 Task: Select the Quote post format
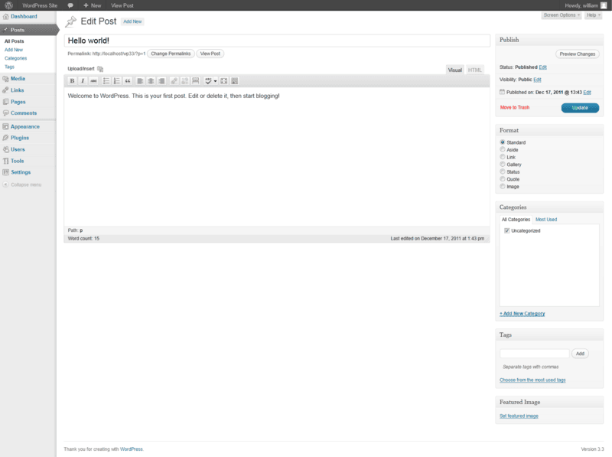pyautogui.click(x=503, y=179)
